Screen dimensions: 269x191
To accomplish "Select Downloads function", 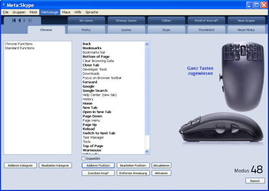I will coord(91,74).
